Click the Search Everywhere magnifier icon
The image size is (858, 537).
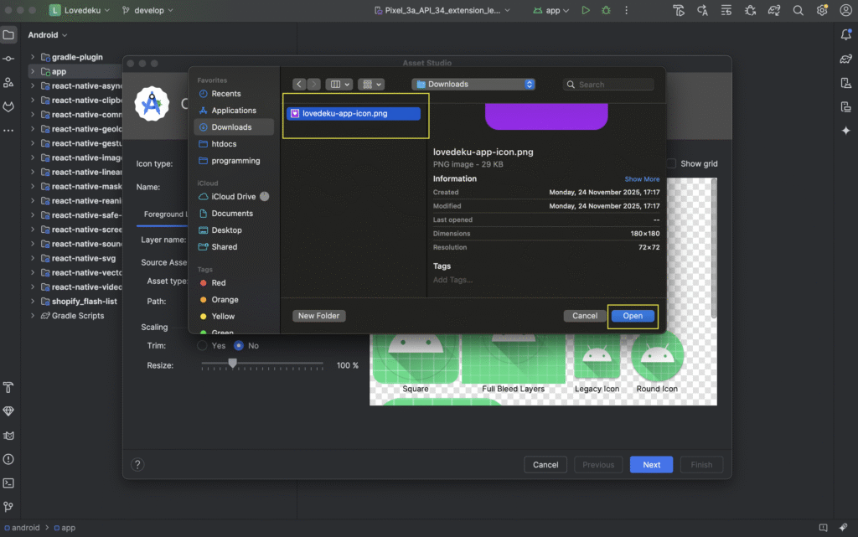799,11
